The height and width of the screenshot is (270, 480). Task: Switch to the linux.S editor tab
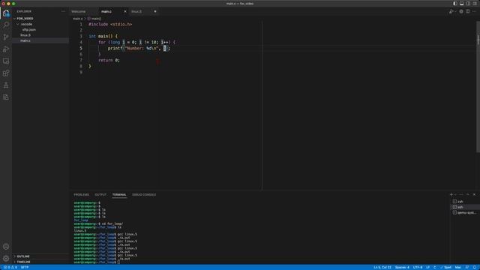pos(136,11)
